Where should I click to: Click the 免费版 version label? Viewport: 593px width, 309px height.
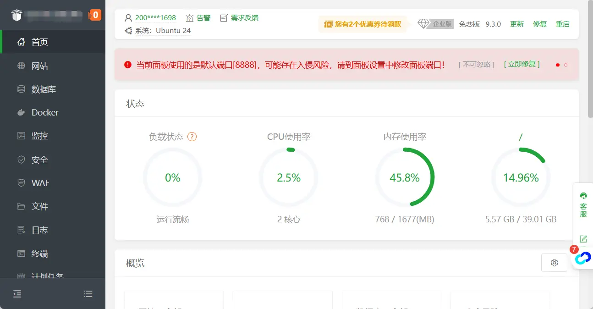click(x=469, y=24)
